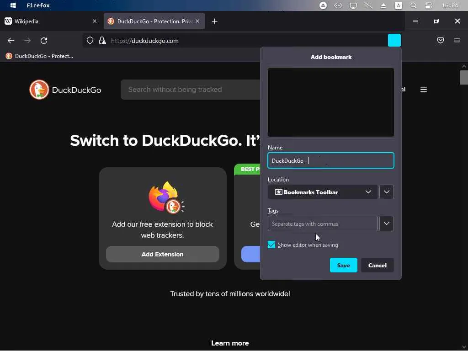Focus the bookmark Name field

coord(331,160)
